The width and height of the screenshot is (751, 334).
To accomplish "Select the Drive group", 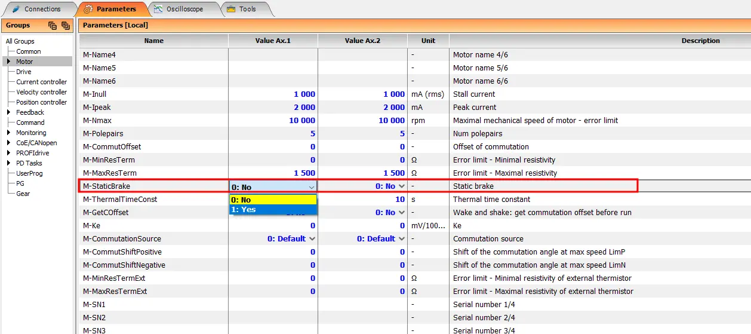I will [x=24, y=72].
